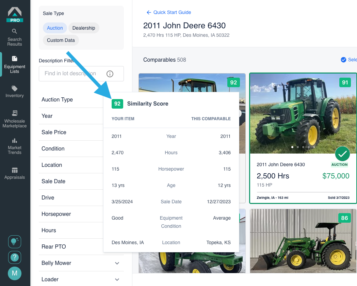Viewport: 357px width, 286px height.
Task: Expand the Sale Price filter
Action: (71, 132)
